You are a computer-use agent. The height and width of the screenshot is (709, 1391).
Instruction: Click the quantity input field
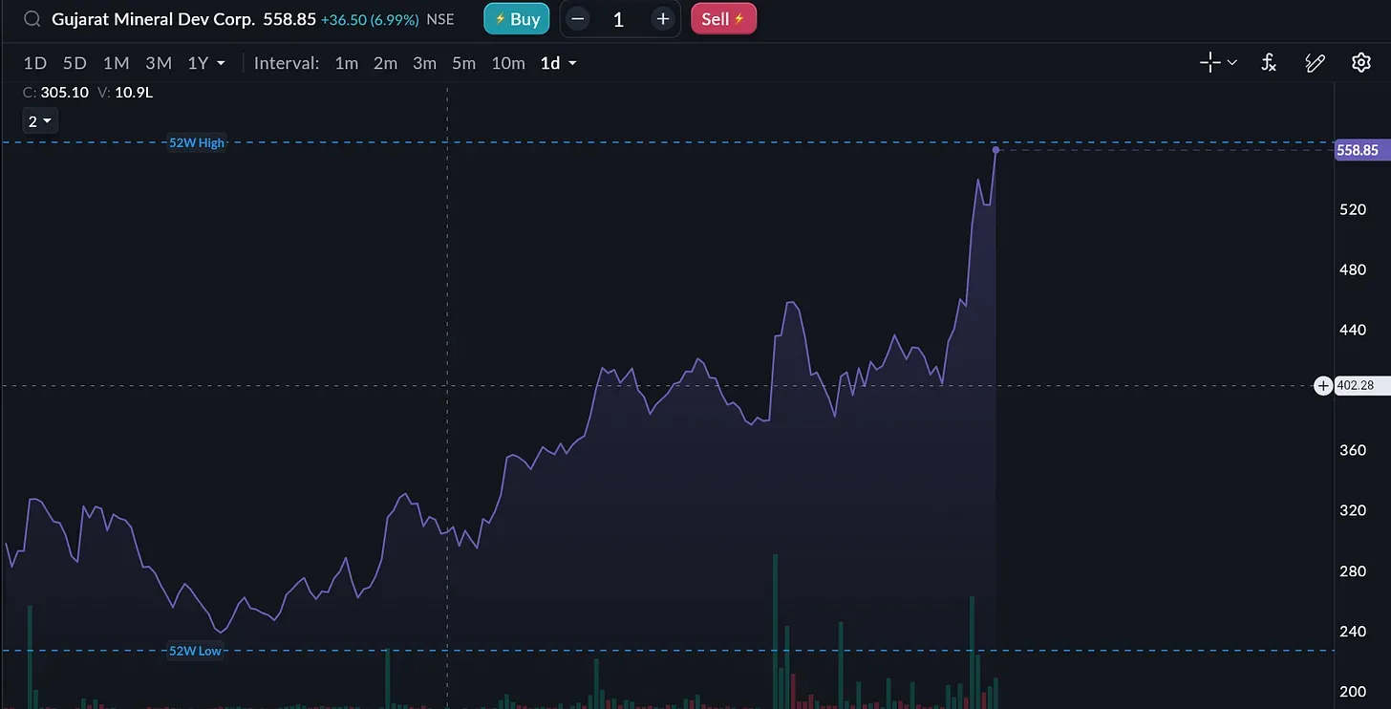619,19
